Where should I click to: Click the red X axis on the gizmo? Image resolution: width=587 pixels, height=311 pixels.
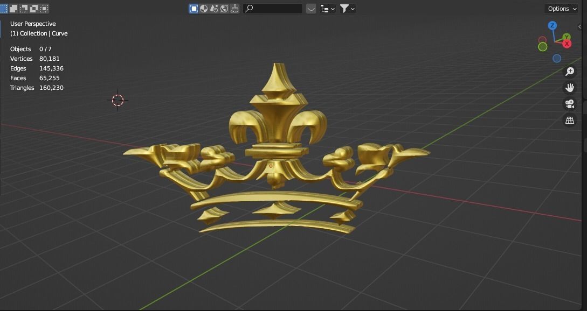pyautogui.click(x=567, y=44)
